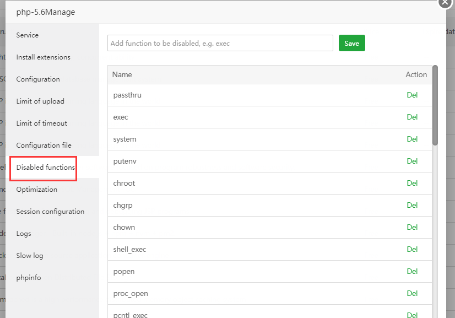Viewport: 455px width, 318px height.
Task: Remove exec from disabled functions
Action: click(412, 117)
